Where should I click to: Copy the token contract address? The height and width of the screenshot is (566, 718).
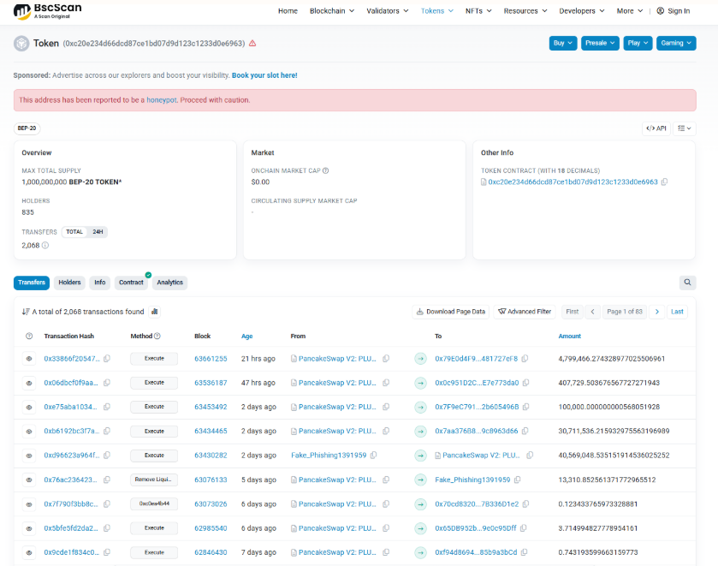point(665,182)
